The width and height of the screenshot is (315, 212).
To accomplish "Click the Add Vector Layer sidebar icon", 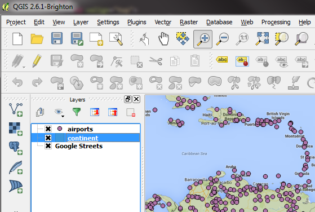I will coord(16,110).
